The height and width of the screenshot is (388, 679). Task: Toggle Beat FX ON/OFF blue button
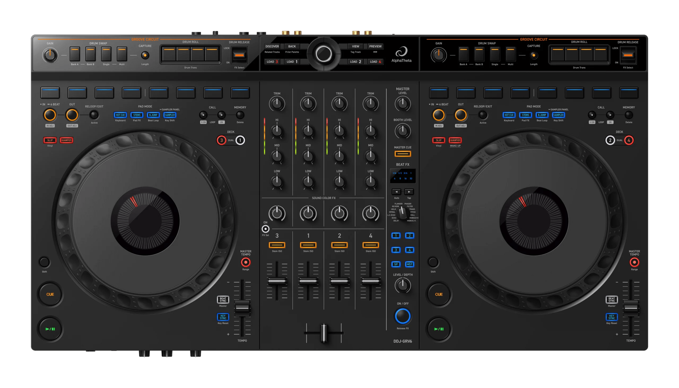coord(403,316)
